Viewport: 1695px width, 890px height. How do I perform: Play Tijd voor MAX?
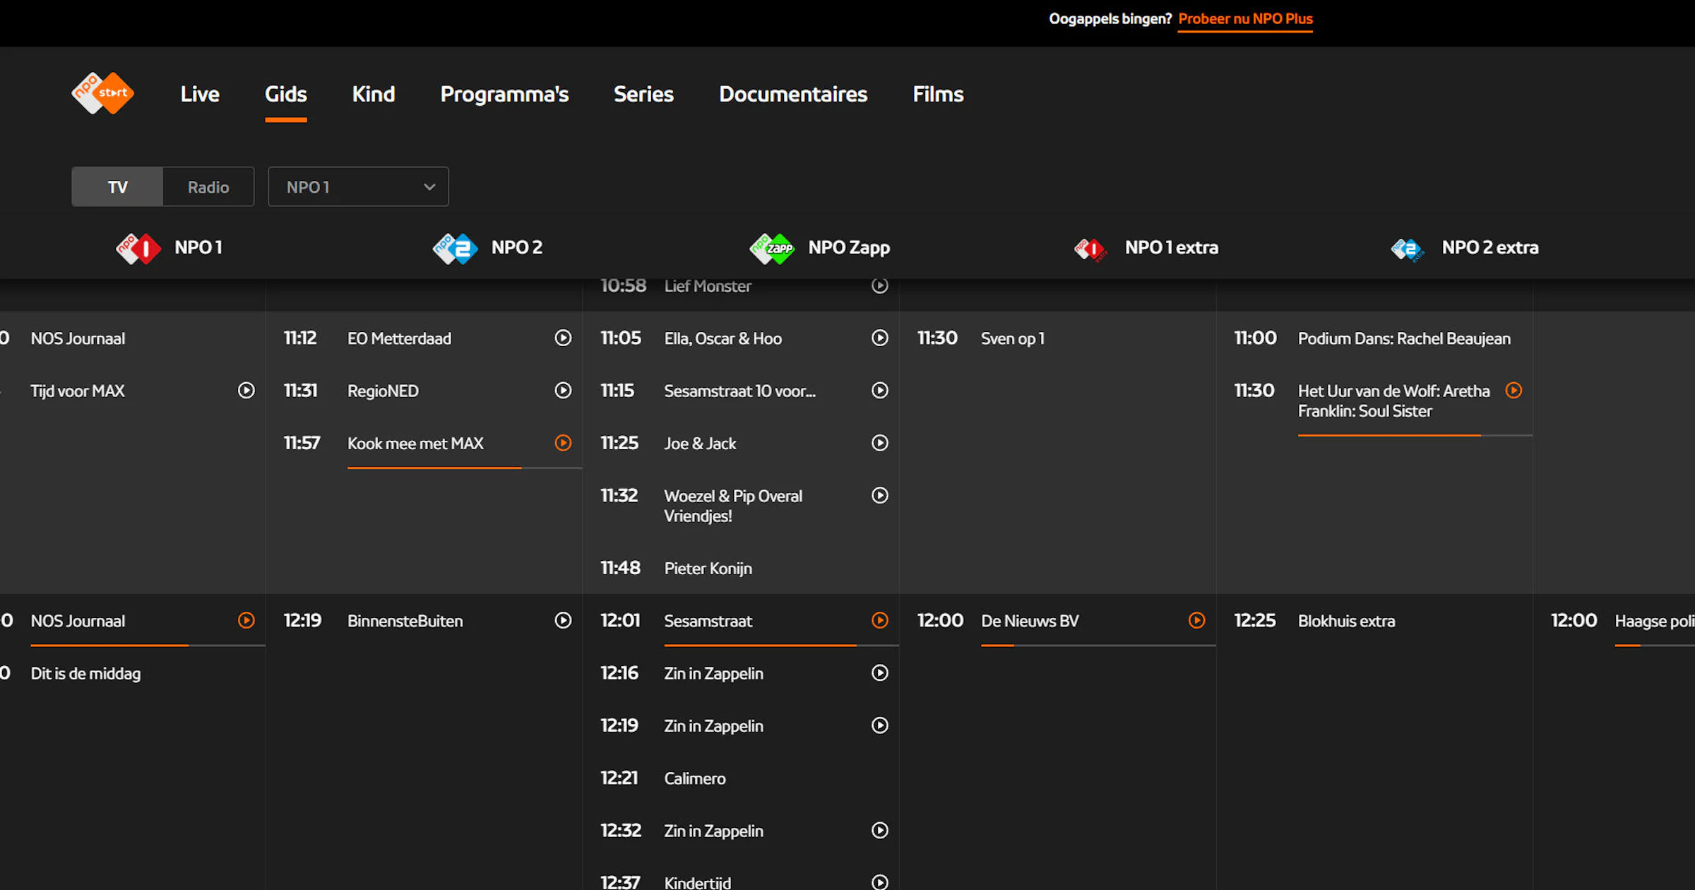pos(246,391)
